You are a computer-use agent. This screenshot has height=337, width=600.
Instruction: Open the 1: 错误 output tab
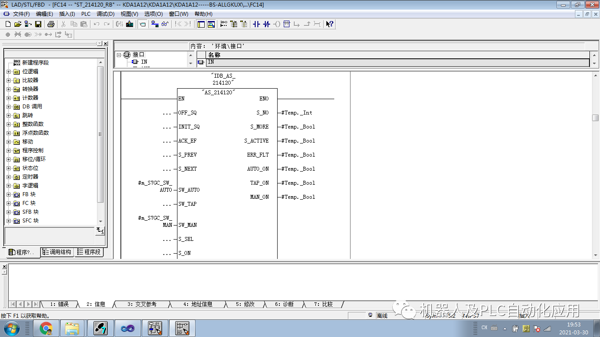coord(59,304)
